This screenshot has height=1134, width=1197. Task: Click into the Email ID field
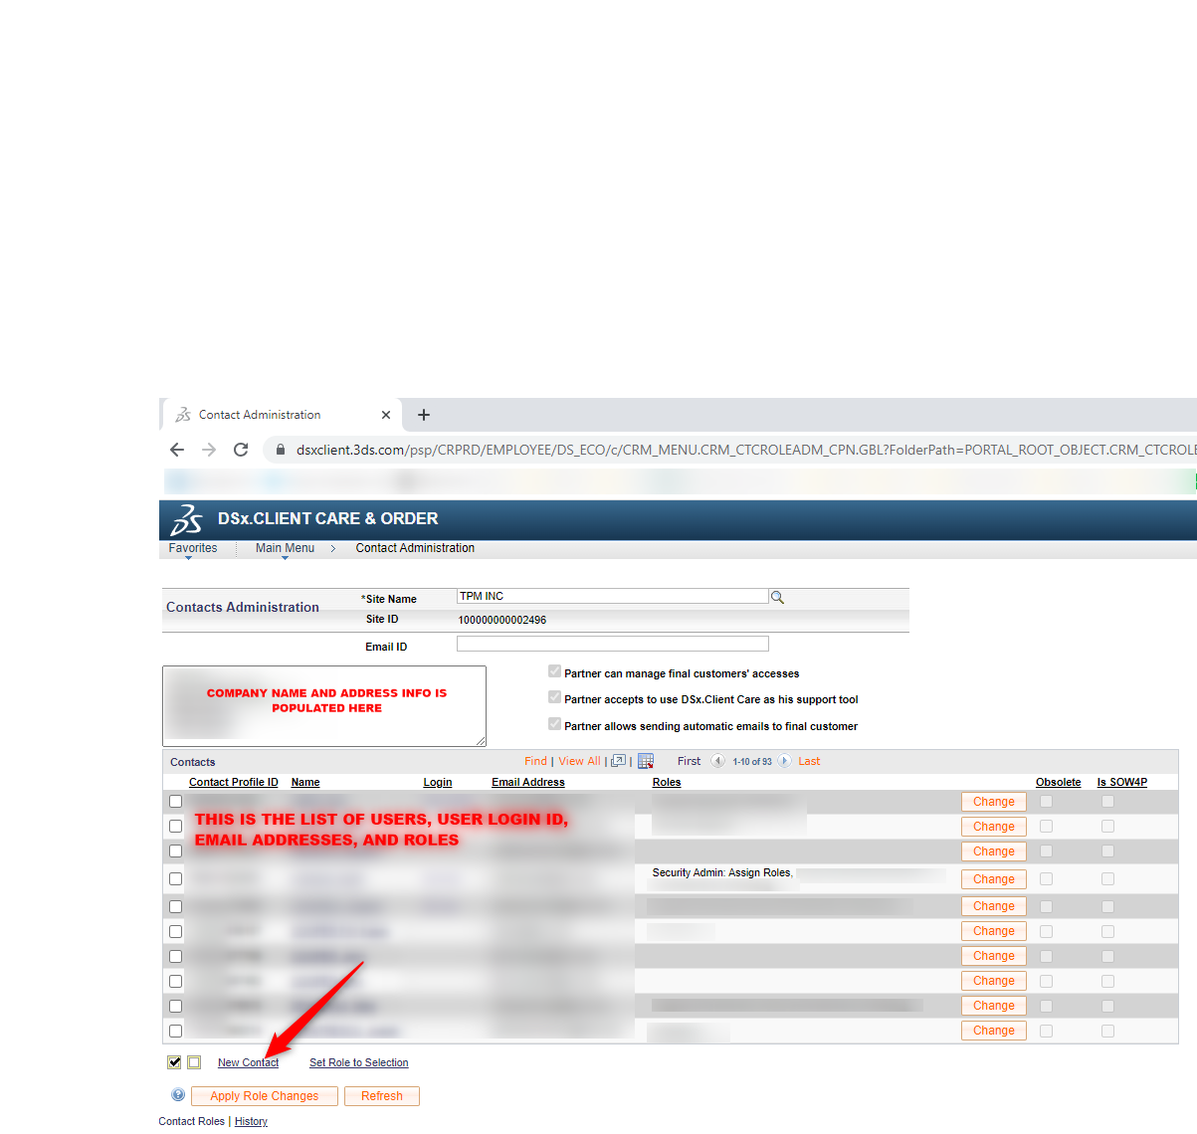pyautogui.click(x=612, y=645)
